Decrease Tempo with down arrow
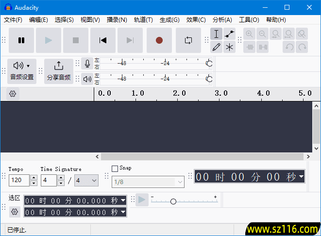The height and width of the screenshot is (236, 321). 34,183
